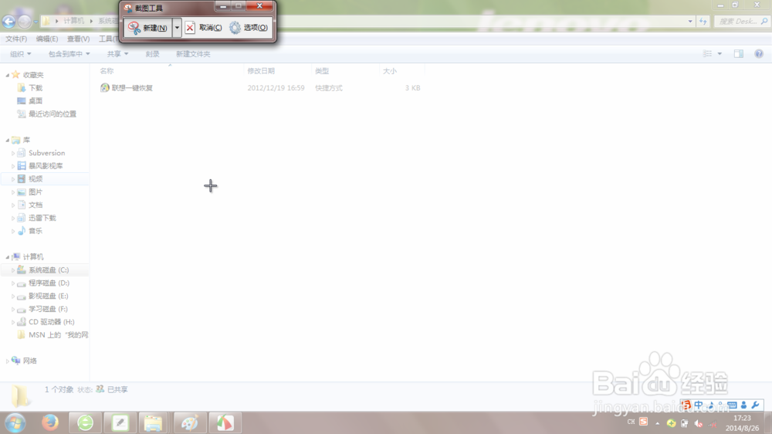Open 最近访问的位置
The height and width of the screenshot is (434, 772).
pyautogui.click(x=52, y=114)
